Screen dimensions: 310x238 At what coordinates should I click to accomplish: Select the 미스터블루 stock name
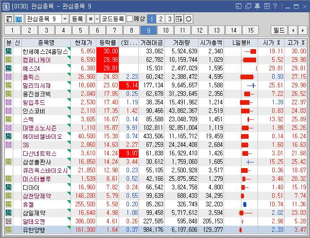pos(37,179)
